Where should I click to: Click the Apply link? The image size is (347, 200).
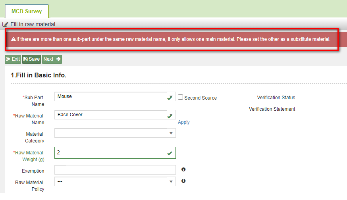pyautogui.click(x=184, y=122)
